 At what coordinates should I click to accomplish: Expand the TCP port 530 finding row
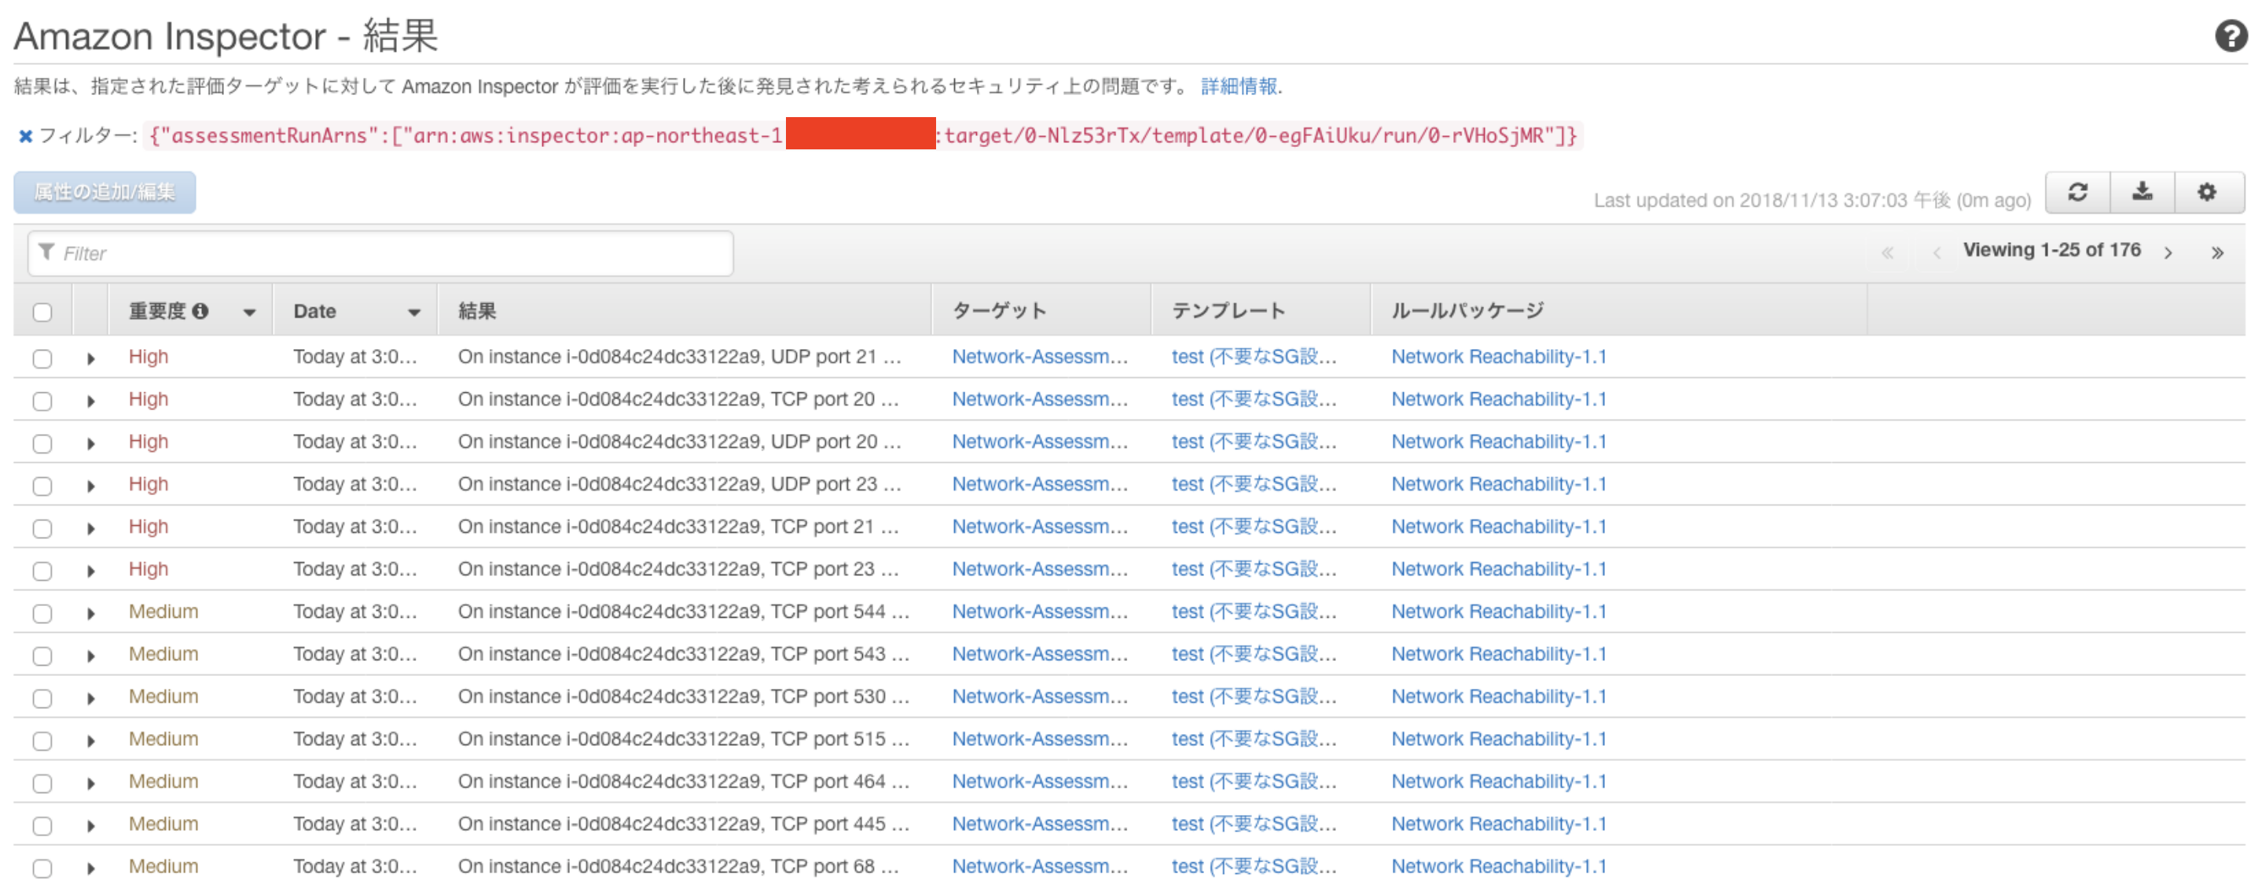pos(90,698)
